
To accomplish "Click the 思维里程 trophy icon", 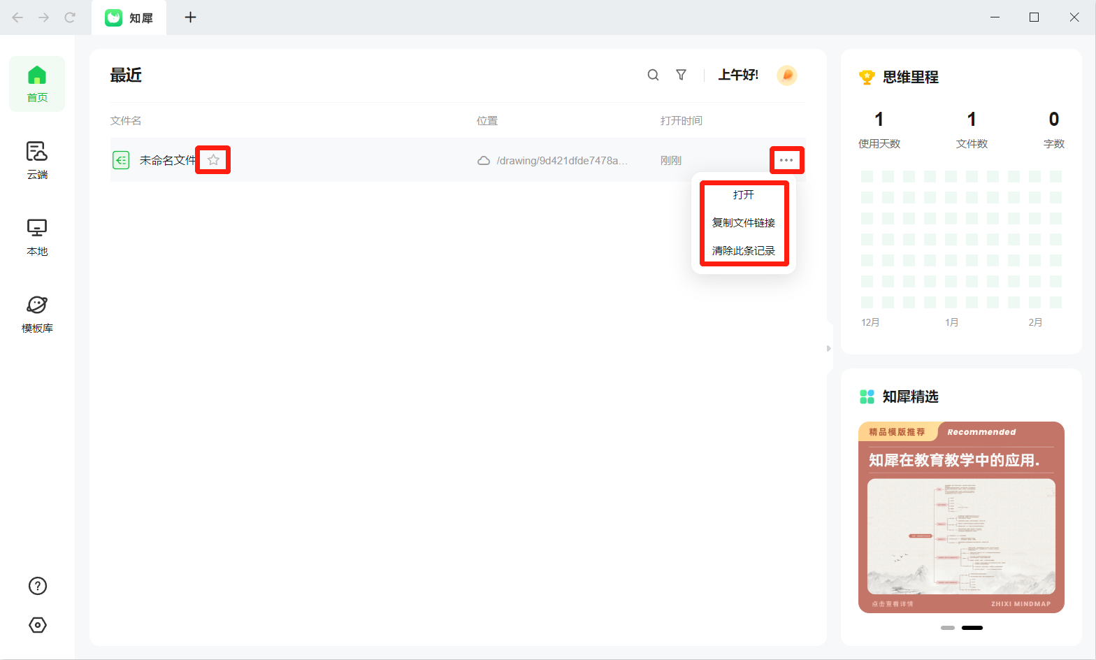I will pyautogui.click(x=867, y=77).
